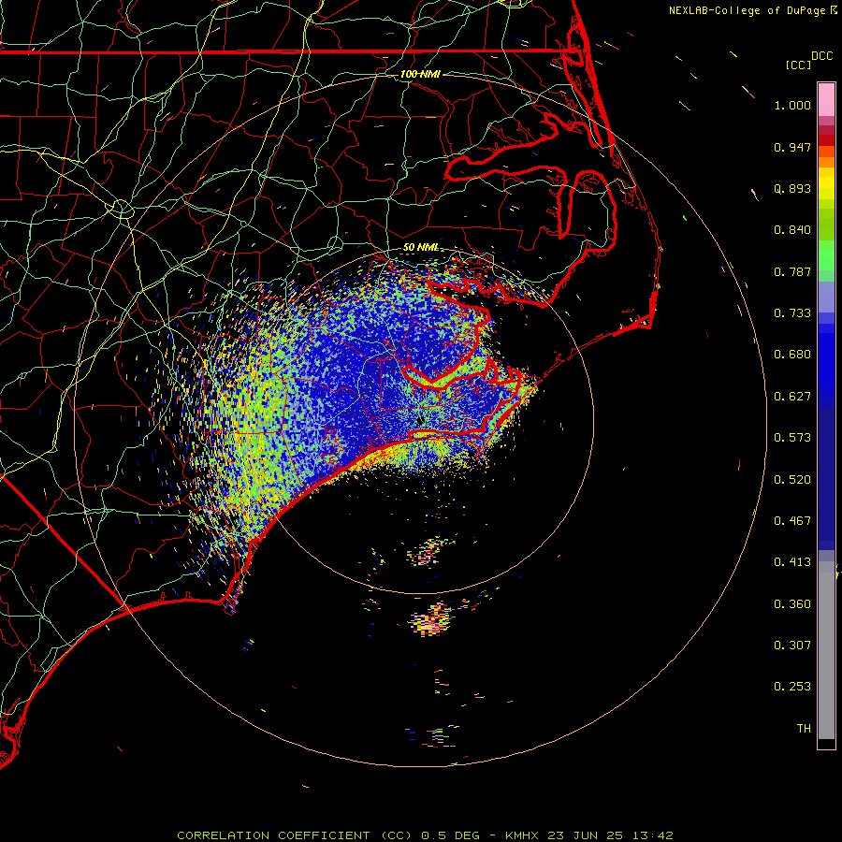
Task: Click the 0.680 scale value
Action: (x=792, y=355)
